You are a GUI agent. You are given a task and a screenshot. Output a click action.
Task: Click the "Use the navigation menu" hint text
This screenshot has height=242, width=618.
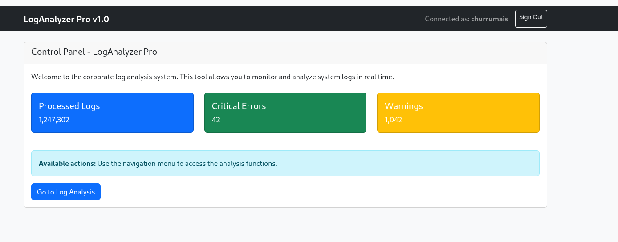point(187,164)
